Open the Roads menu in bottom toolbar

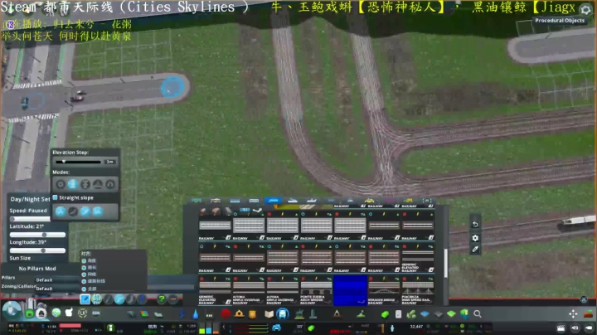131,314
